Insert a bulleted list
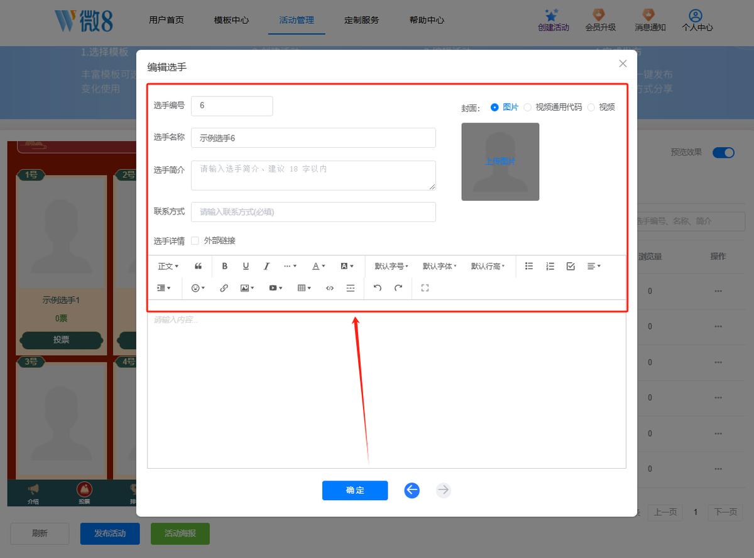The width and height of the screenshot is (754, 558). click(x=529, y=266)
